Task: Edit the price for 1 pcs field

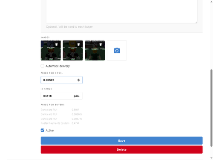Action: click(x=61, y=80)
